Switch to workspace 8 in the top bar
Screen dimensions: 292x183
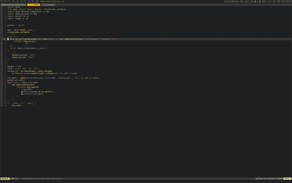(29, 1)
